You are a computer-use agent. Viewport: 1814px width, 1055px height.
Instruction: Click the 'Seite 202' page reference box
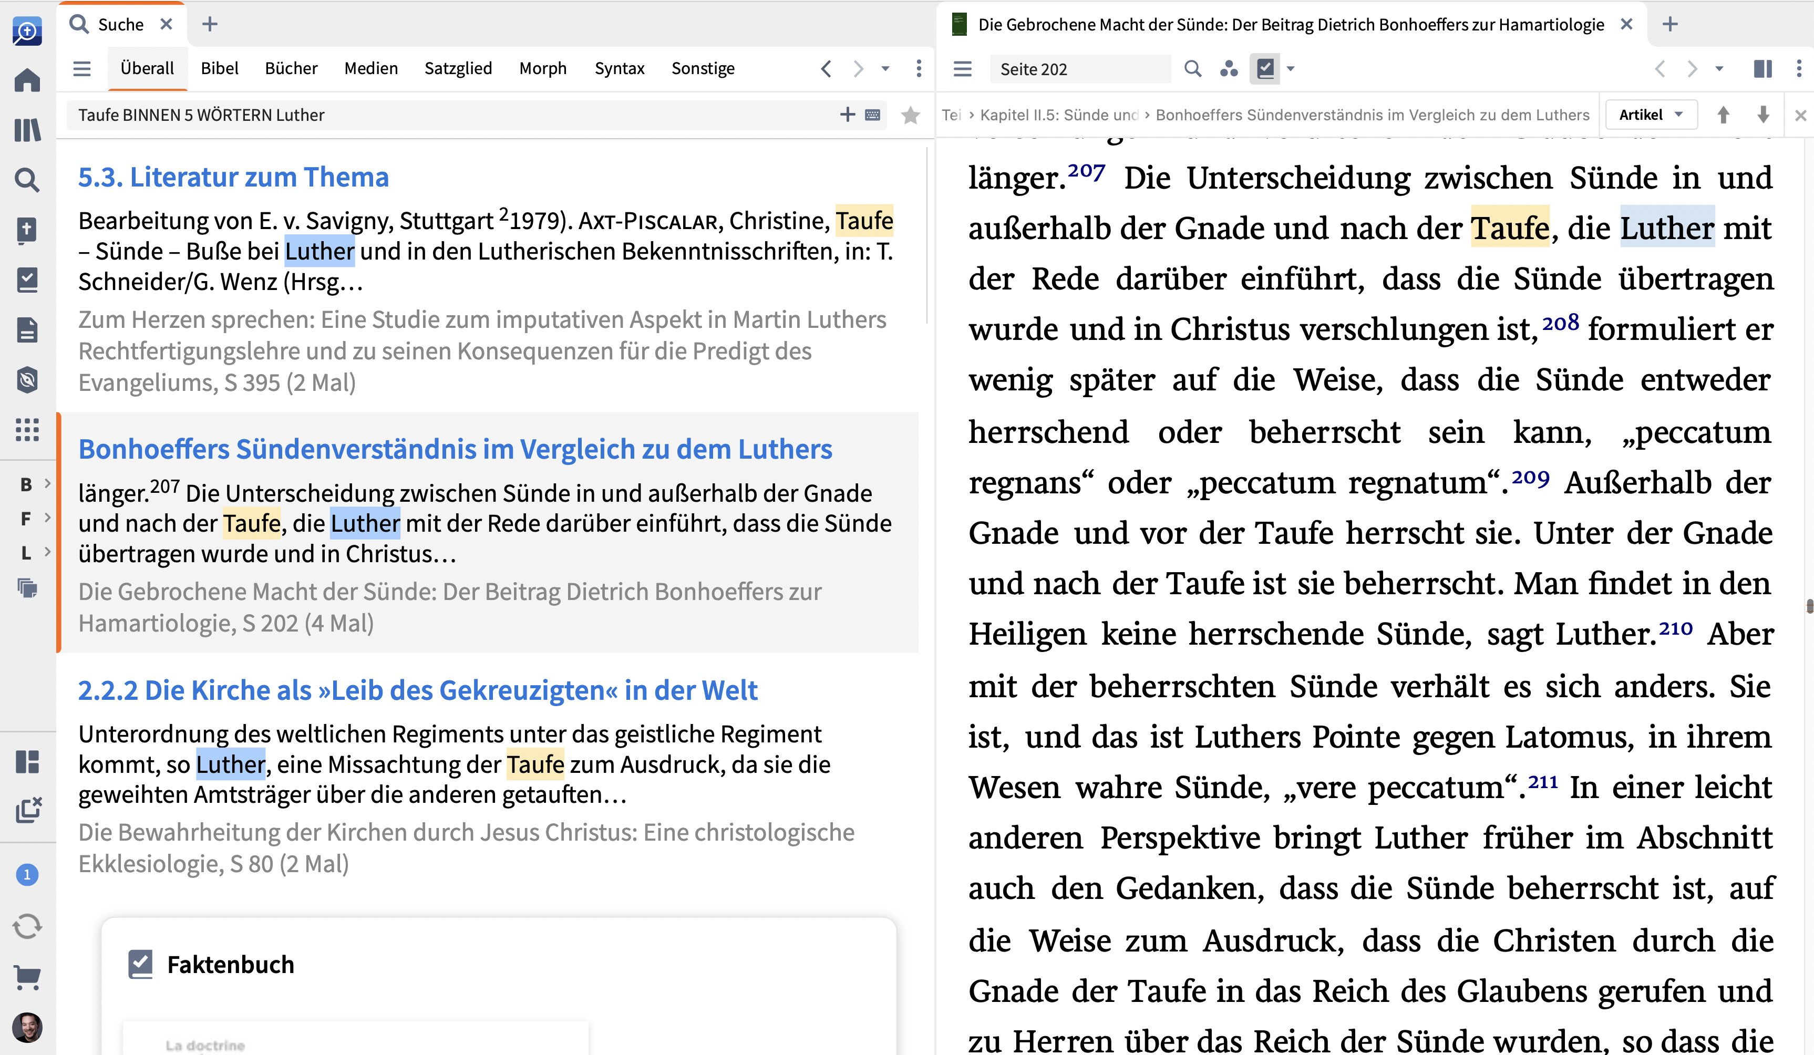coord(1080,69)
